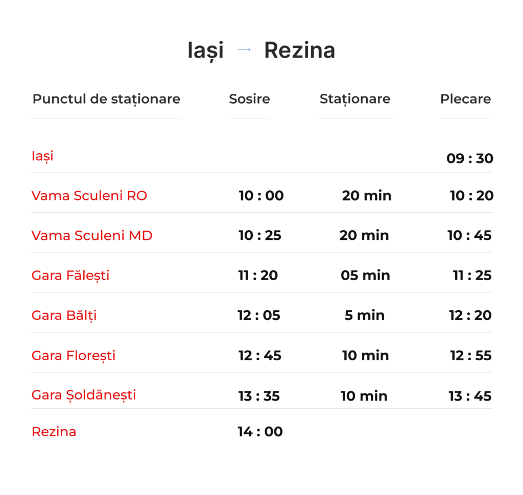Select the Vama Sculeni MD stop
The width and height of the screenshot is (523, 495).
(x=92, y=235)
